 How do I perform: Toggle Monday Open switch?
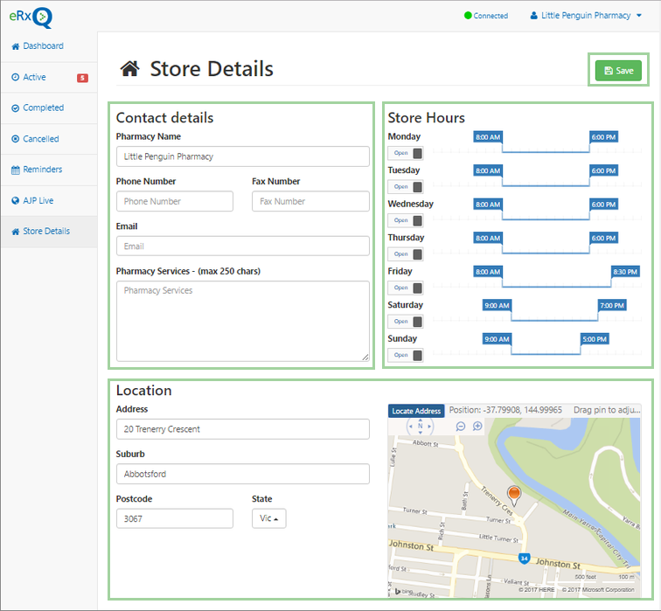406,153
